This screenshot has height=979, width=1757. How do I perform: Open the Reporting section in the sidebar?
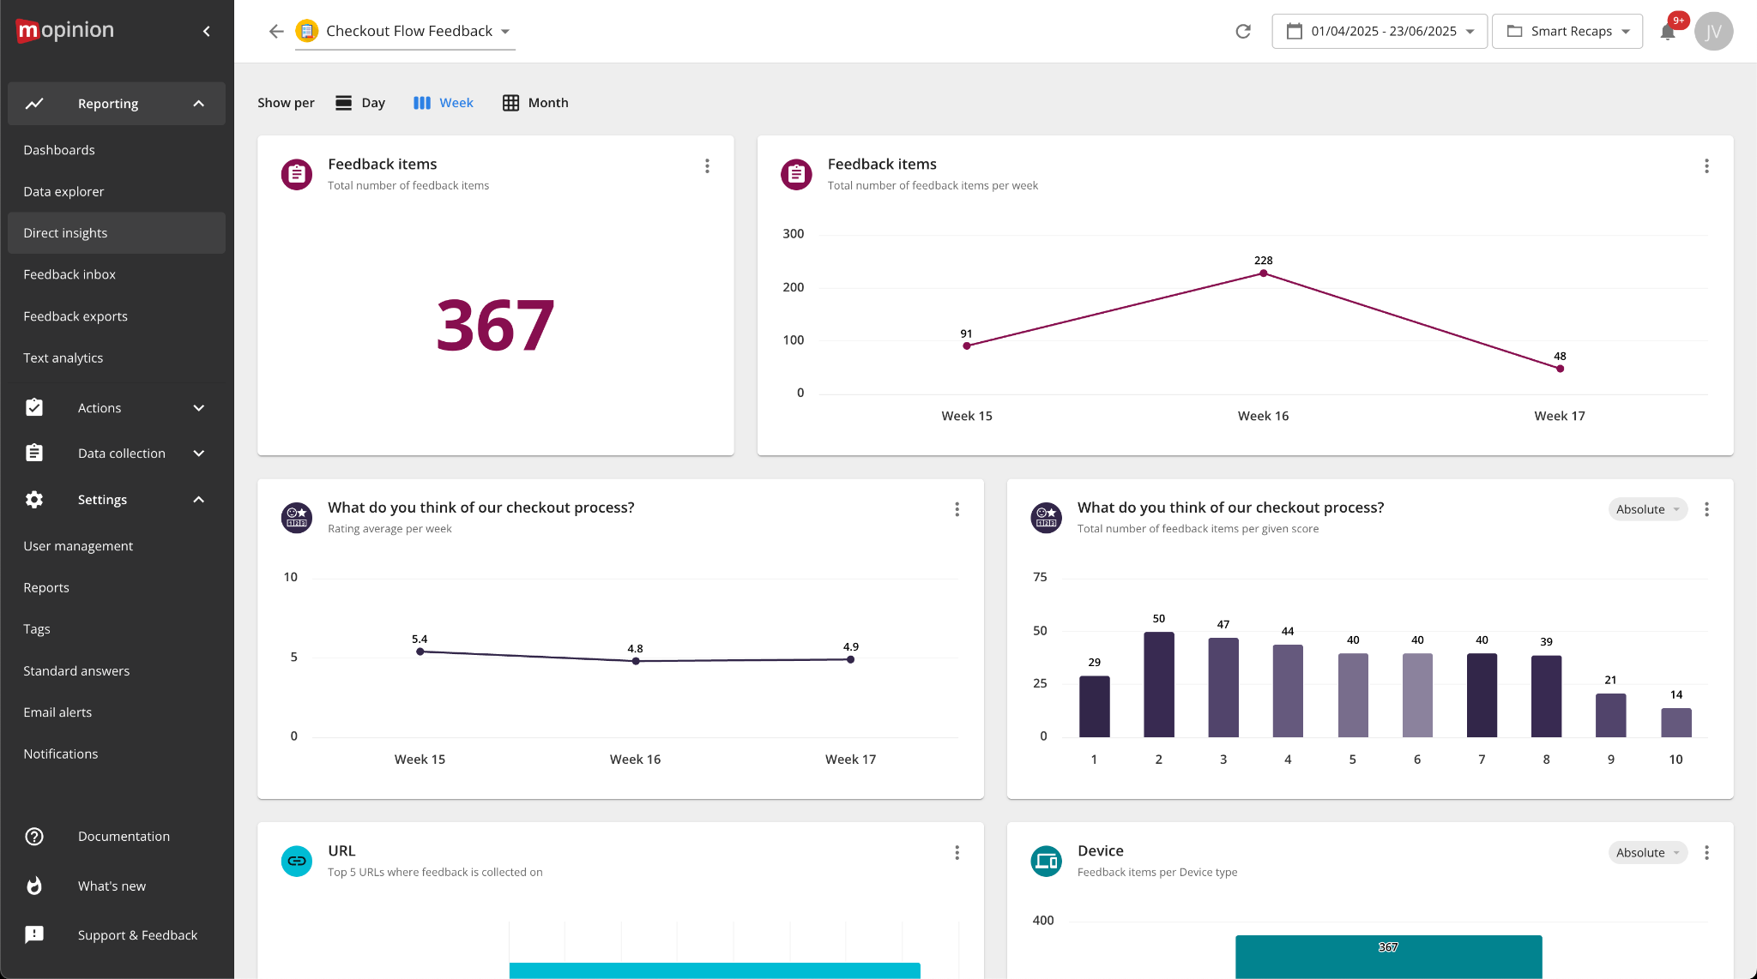[108, 103]
